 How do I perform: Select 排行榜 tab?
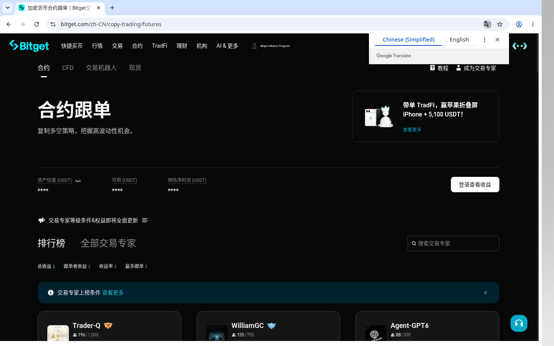click(52, 243)
